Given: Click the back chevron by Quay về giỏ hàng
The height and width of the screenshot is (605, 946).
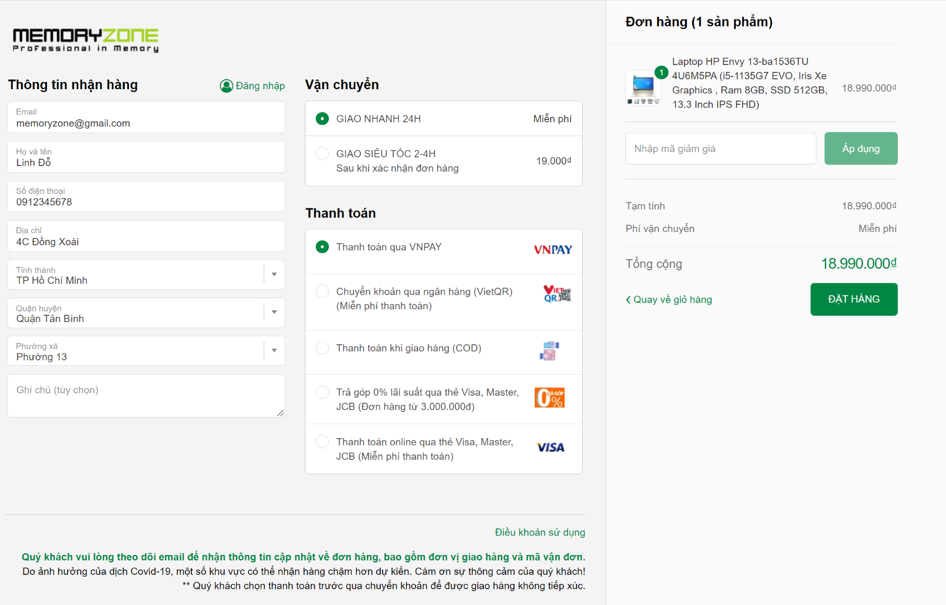Looking at the screenshot, I should click(x=628, y=300).
